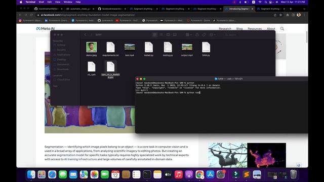Click About link on Meta AI page

271,29
